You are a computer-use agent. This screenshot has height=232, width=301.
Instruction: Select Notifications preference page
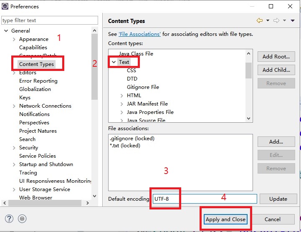[x=34, y=114]
